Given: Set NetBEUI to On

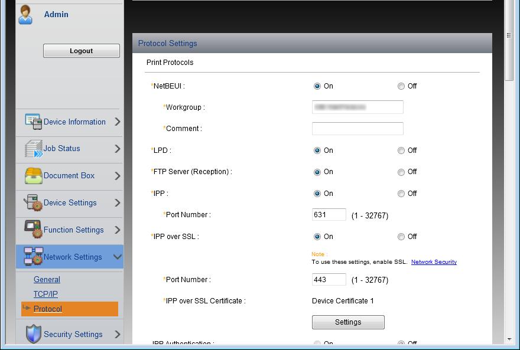Looking at the screenshot, I should coord(317,86).
